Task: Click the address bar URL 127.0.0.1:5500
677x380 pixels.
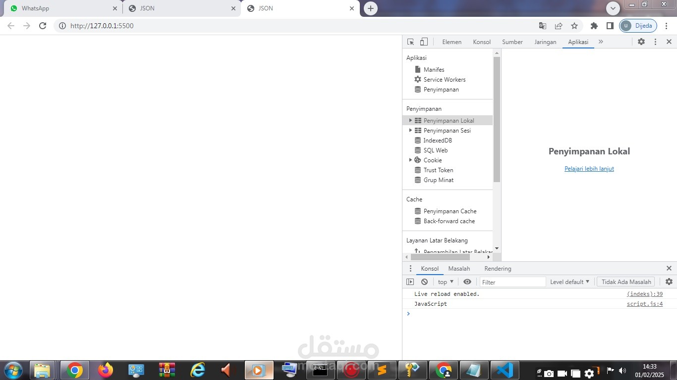Action: (x=102, y=26)
